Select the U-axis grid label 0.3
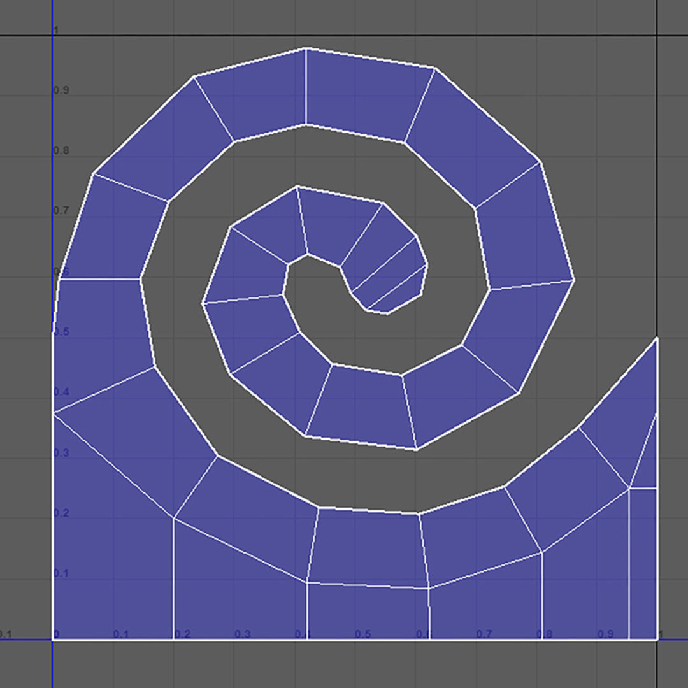 (x=242, y=634)
